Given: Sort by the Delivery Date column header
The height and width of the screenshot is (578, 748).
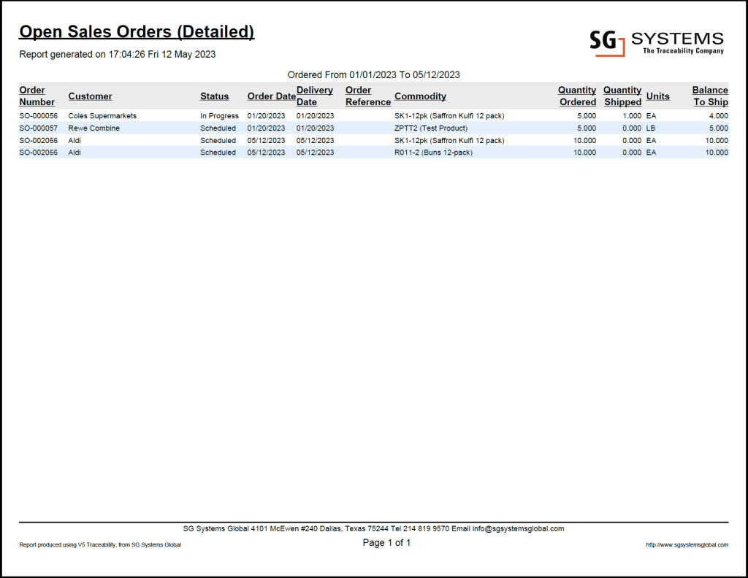Looking at the screenshot, I should pyautogui.click(x=314, y=96).
